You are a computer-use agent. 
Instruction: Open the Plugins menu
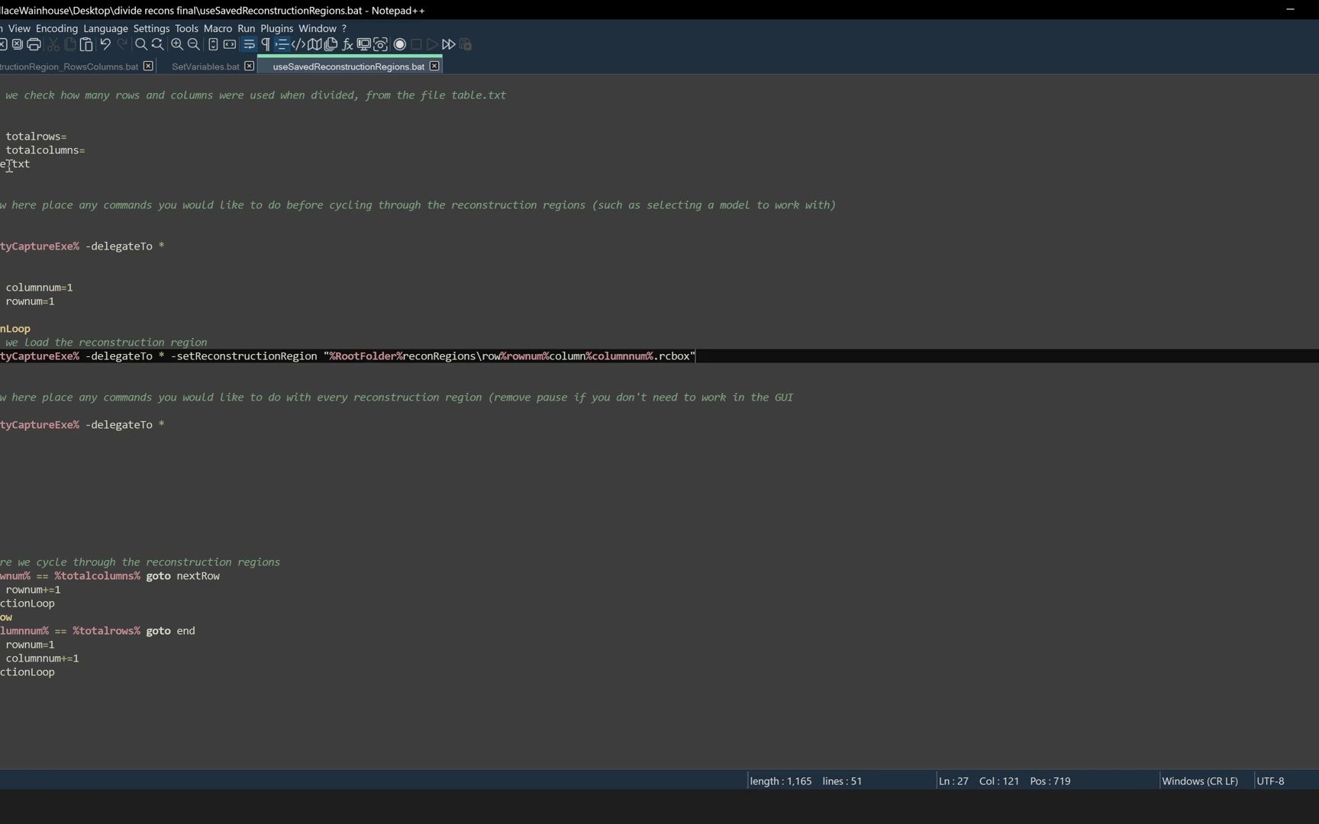point(276,28)
